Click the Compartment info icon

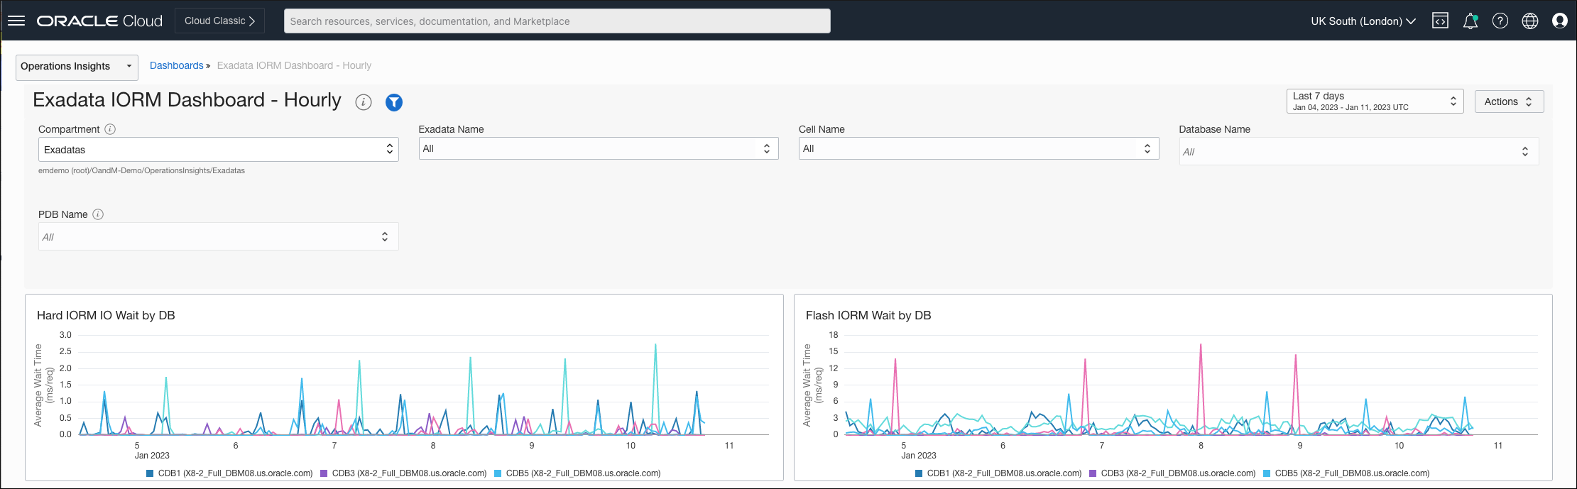pyautogui.click(x=110, y=129)
